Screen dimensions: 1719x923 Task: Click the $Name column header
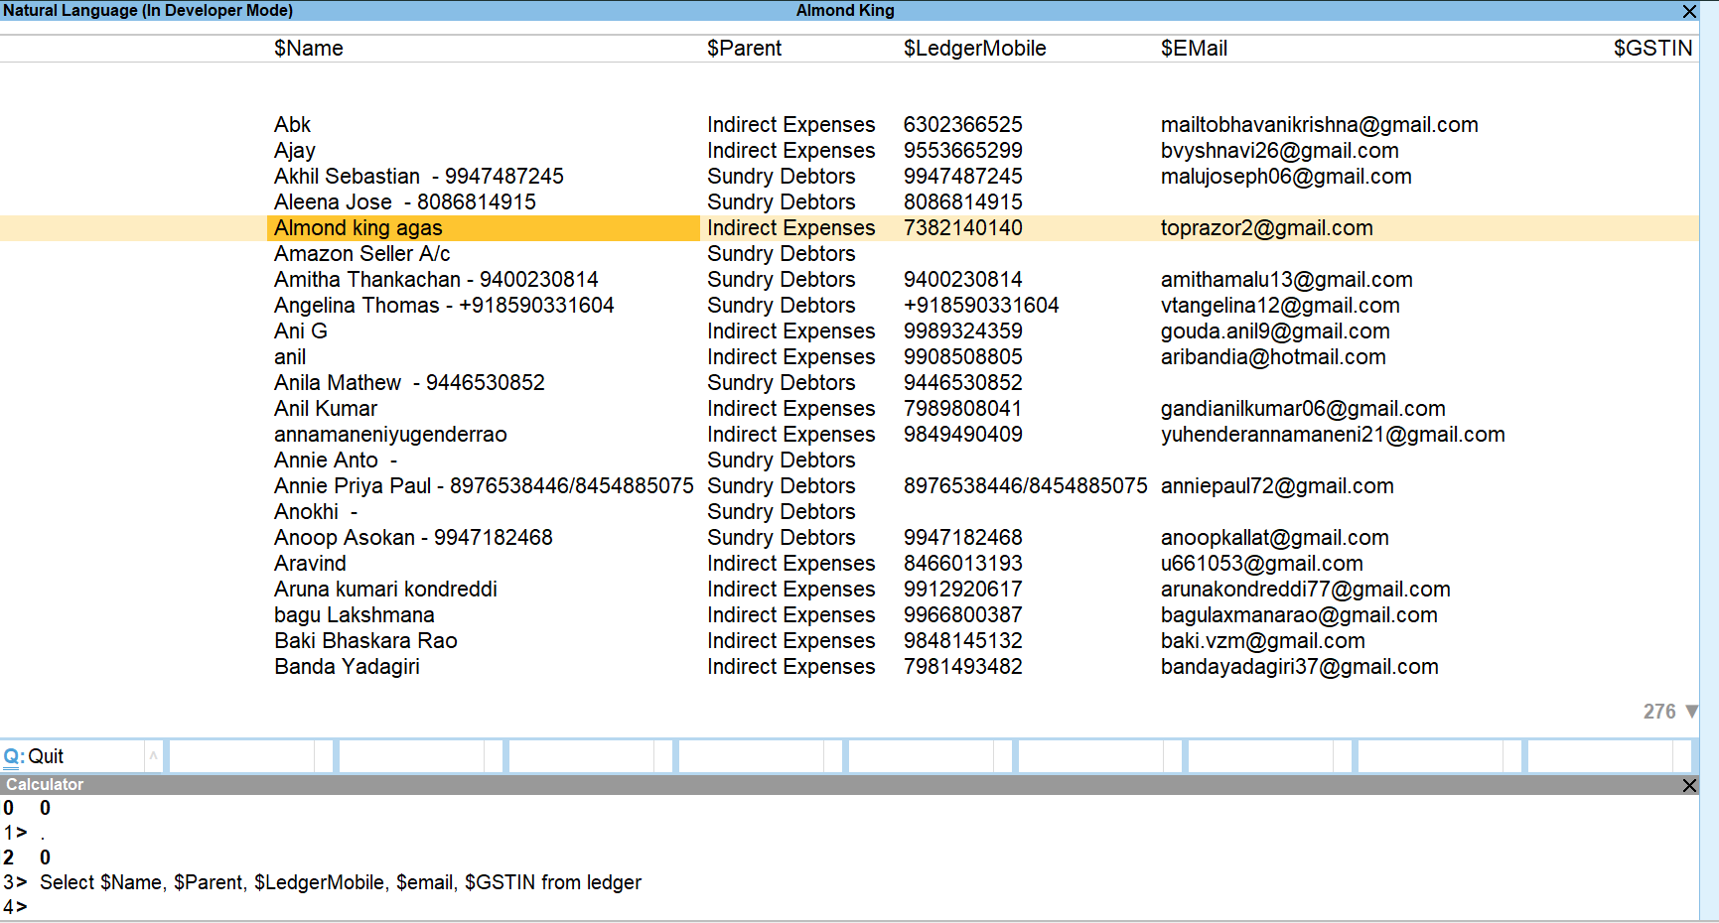coord(309,48)
